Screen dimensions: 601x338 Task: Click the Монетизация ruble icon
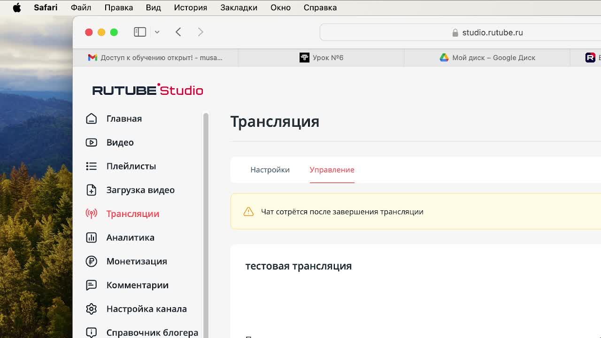point(92,261)
